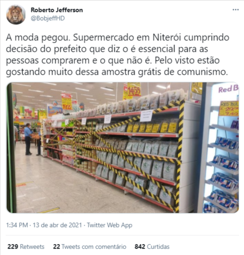244x255 pixels.
Task: Click the number 229 retweet count
Action: [13, 247]
